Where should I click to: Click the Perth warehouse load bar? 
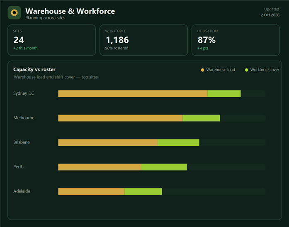tap(100, 167)
